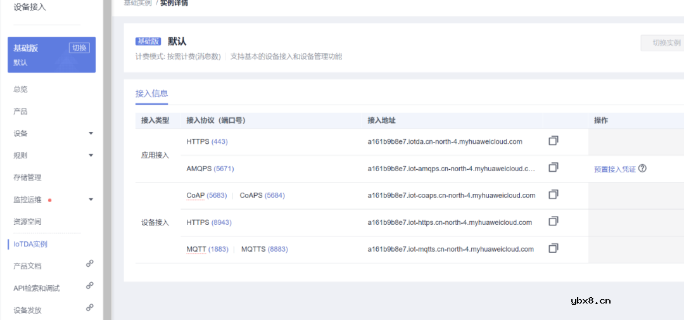Expand the 规则 sidebar menu
684x320 pixels.
pos(91,156)
